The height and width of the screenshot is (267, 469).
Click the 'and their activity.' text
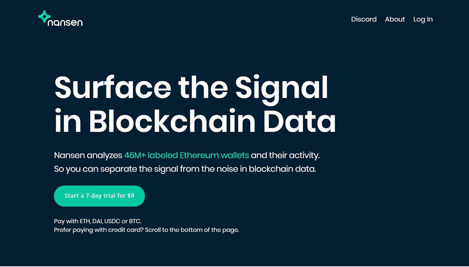(285, 155)
